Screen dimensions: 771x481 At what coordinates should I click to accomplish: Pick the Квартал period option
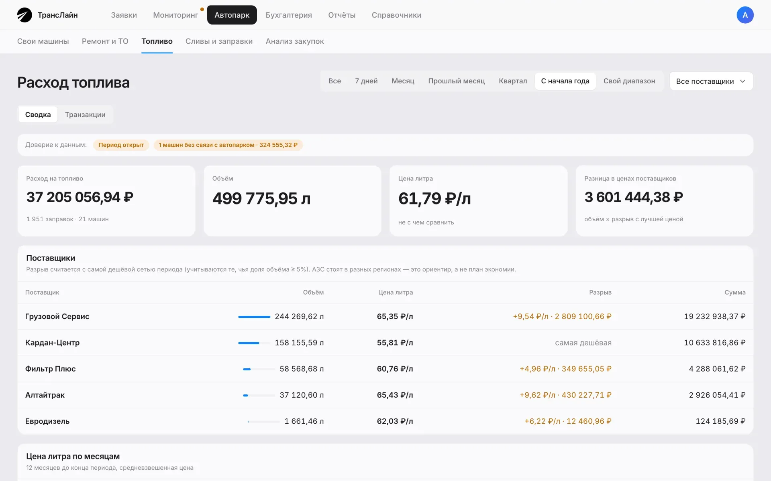[x=513, y=81]
